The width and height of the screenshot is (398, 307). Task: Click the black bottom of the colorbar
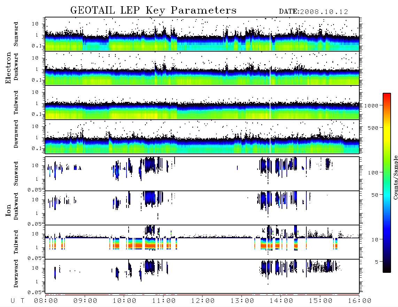[387, 268]
